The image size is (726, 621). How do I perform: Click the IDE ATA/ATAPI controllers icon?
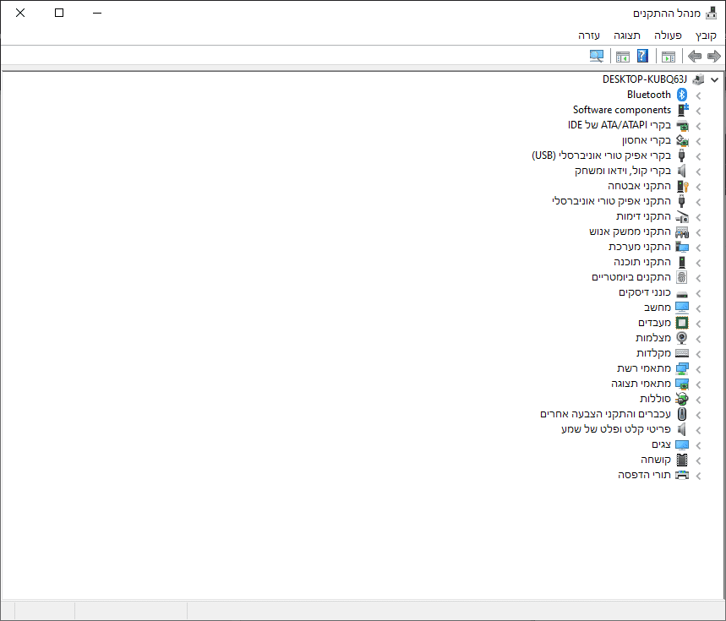tap(682, 125)
